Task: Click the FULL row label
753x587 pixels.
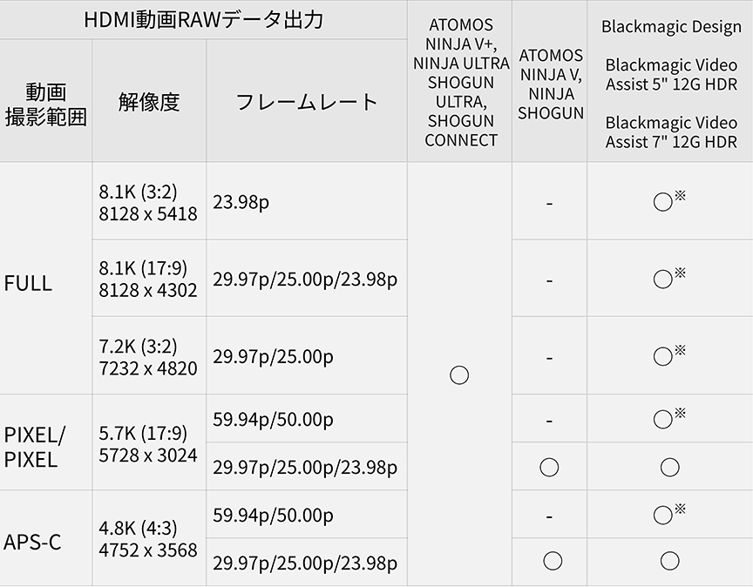Action: pos(28,283)
